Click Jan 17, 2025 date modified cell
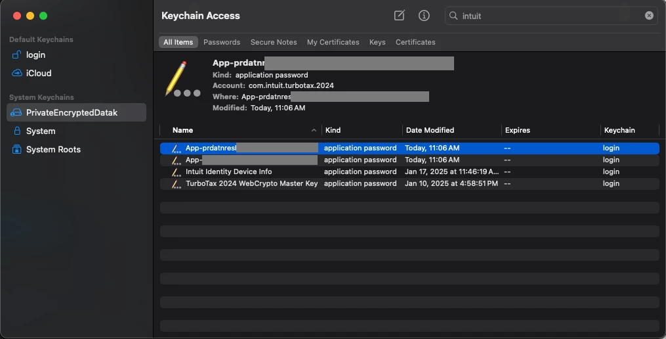 (452, 172)
